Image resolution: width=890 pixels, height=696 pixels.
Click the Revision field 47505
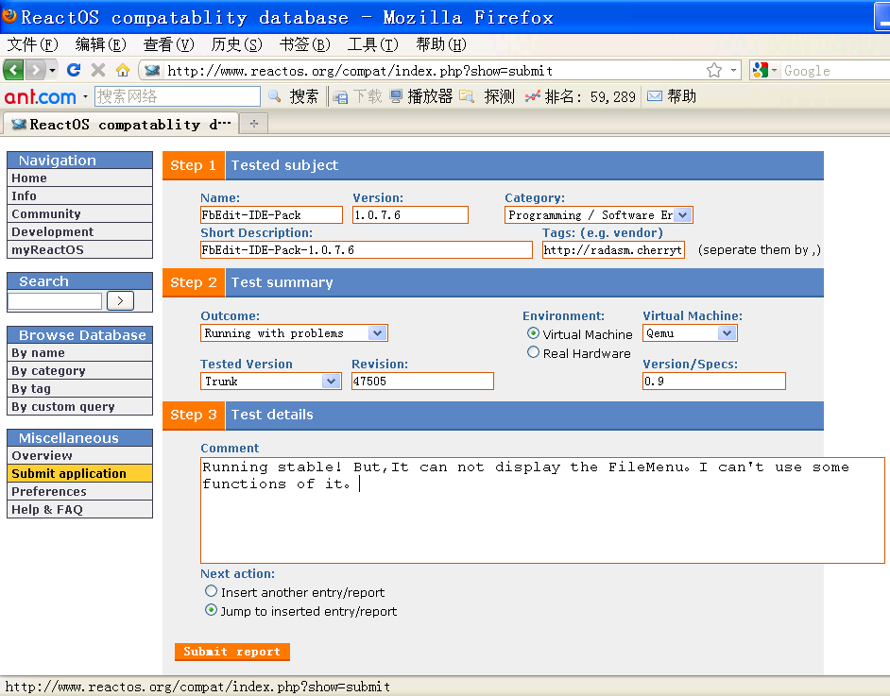coord(423,382)
